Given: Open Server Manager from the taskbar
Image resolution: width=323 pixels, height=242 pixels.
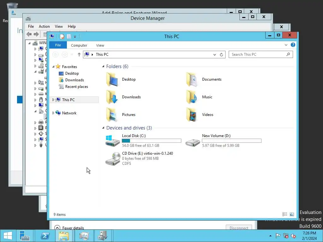Looking at the screenshot, I should [x=25, y=236].
